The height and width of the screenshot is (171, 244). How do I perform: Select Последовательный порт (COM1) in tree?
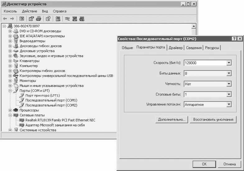tap(51, 100)
